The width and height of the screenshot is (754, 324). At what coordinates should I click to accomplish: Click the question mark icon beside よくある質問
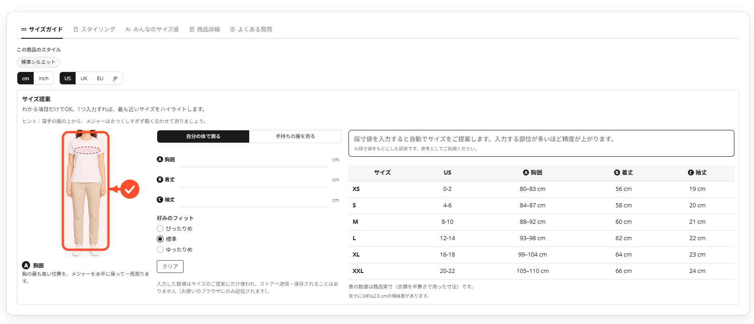pyautogui.click(x=232, y=29)
